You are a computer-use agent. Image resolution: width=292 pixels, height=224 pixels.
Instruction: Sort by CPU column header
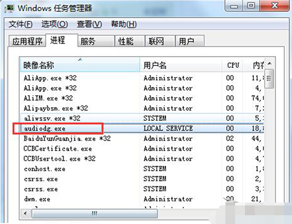(232, 65)
